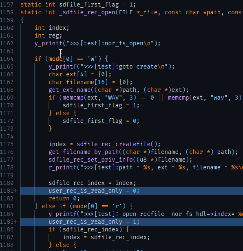Click the modified line marker 1181+

[x=9, y=191]
